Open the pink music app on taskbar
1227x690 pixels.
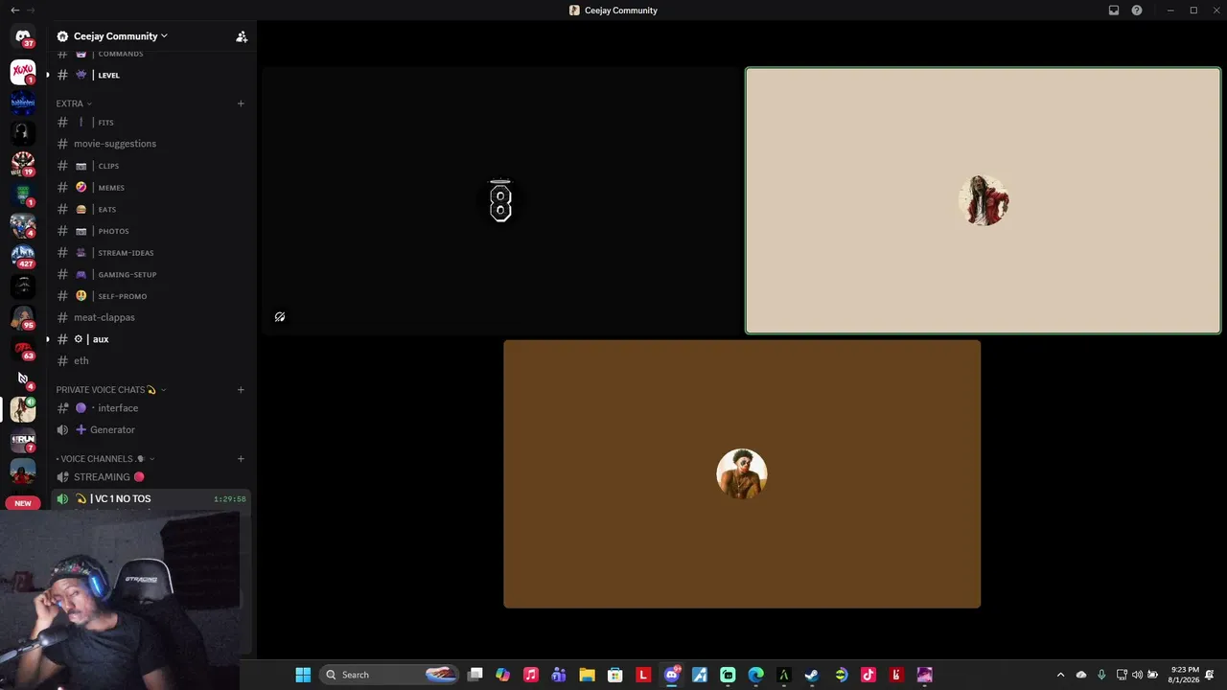531,675
